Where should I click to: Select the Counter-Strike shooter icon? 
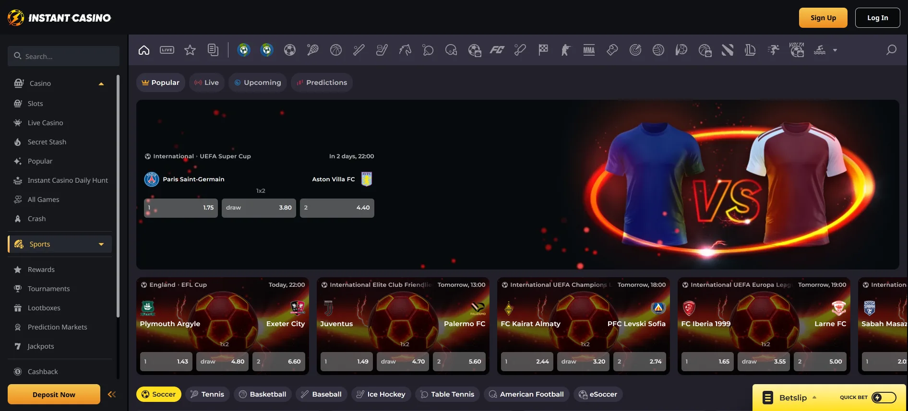pyautogui.click(x=566, y=50)
